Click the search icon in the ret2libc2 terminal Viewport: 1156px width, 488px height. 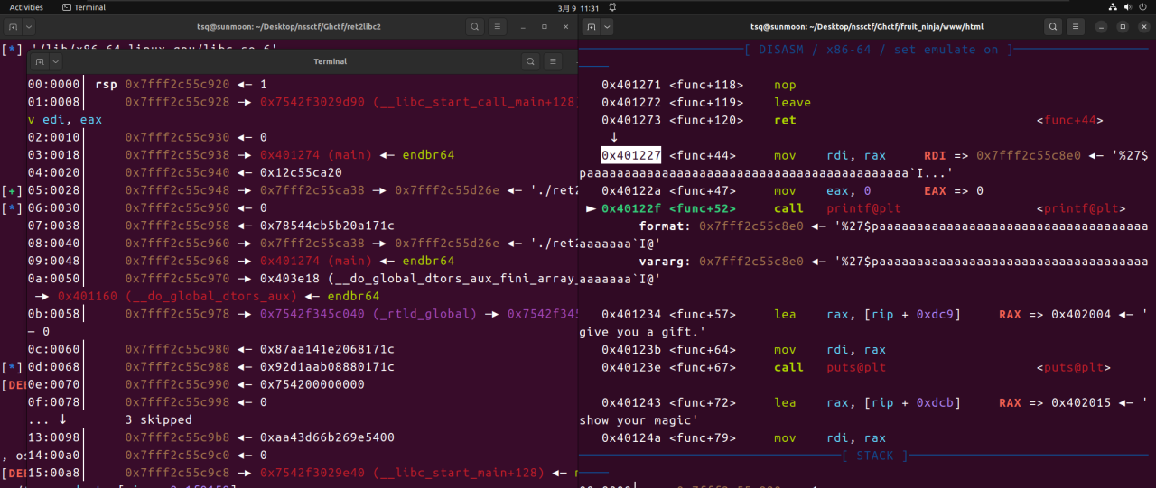point(475,27)
